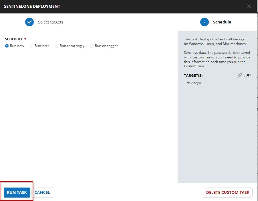The height and width of the screenshot is (201, 258).
Task: Click the EDIT link for targets
Action: [247, 75]
